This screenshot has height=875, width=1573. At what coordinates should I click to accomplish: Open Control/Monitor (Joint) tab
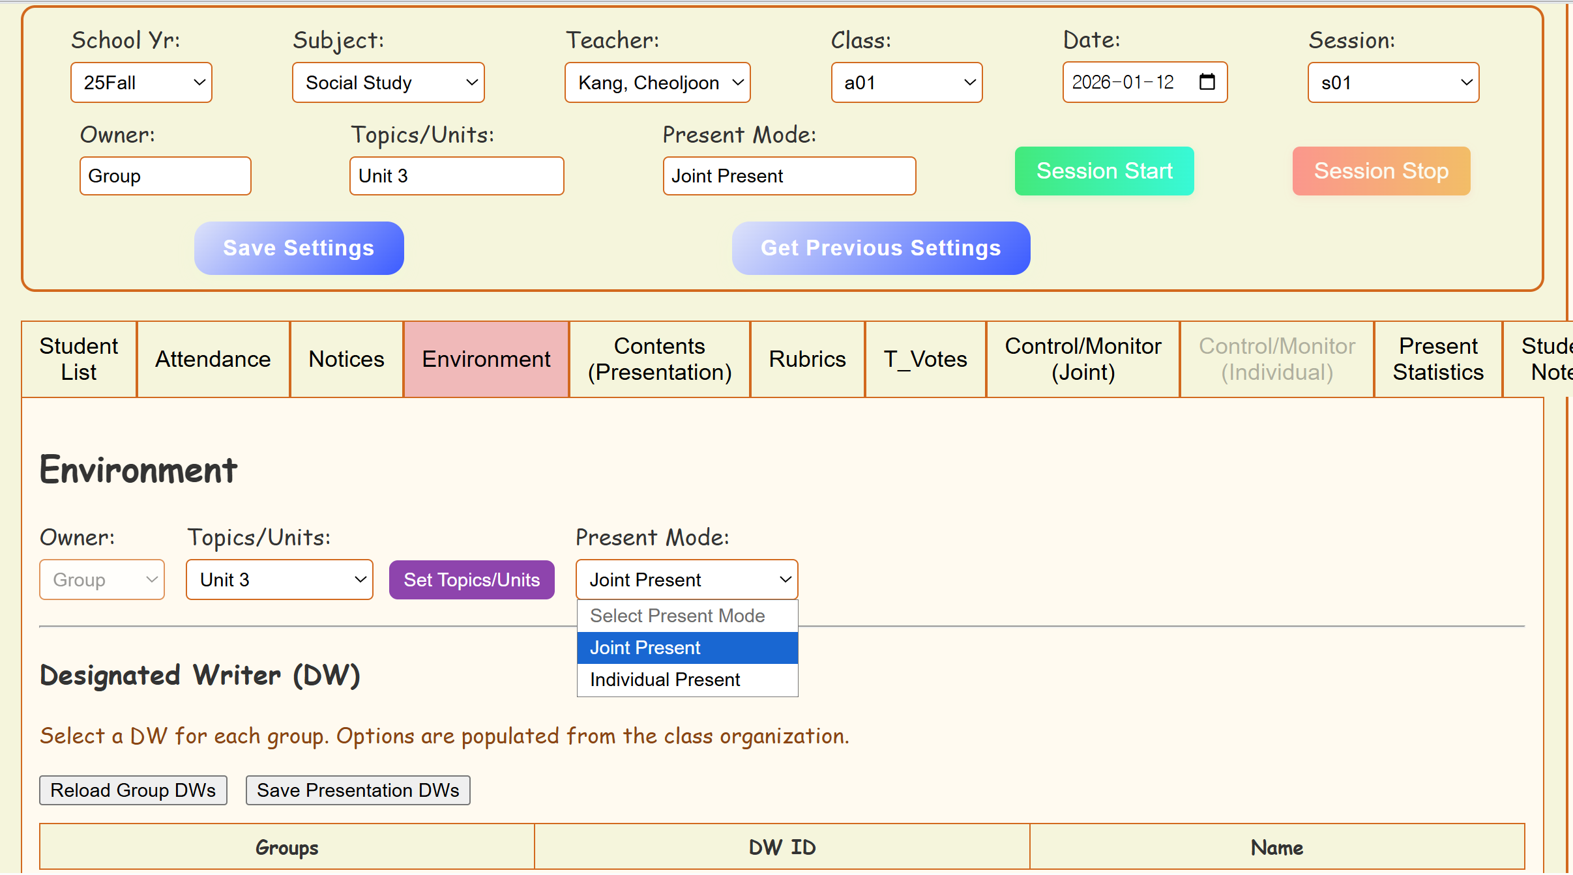click(1082, 359)
